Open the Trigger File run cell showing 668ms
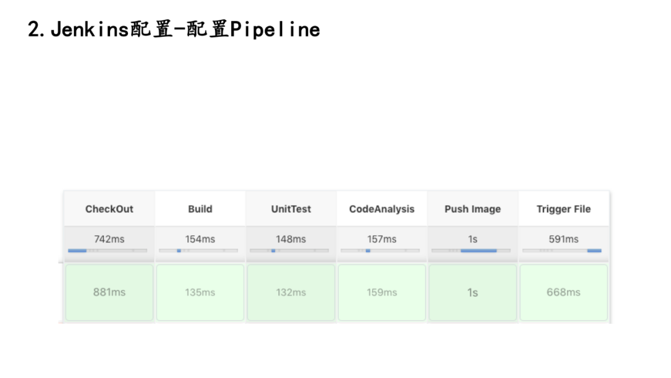671x378 pixels. coord(564,292)
